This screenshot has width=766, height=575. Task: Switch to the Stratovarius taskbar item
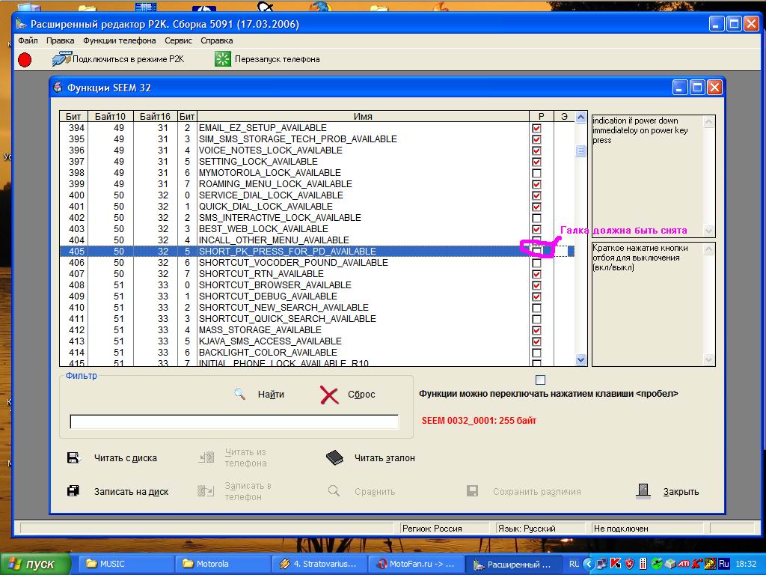click(320, 564)
